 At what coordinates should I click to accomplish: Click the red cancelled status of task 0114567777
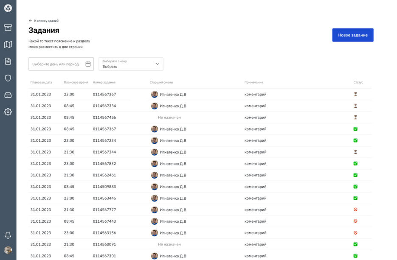click(x=355, y=210)
